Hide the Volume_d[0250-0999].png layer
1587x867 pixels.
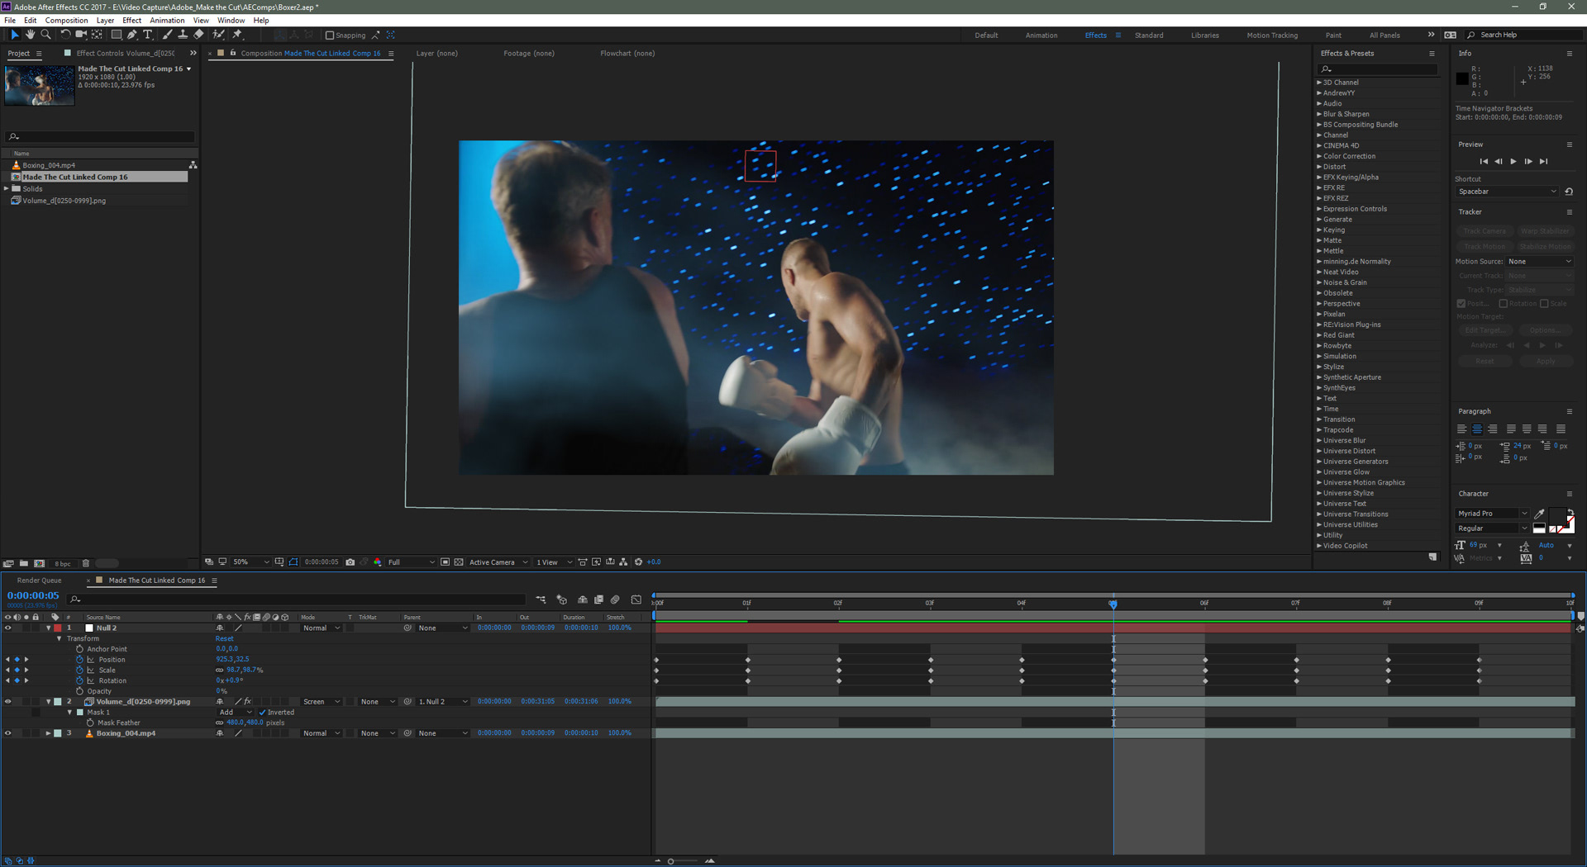click(x=8, y=702)
